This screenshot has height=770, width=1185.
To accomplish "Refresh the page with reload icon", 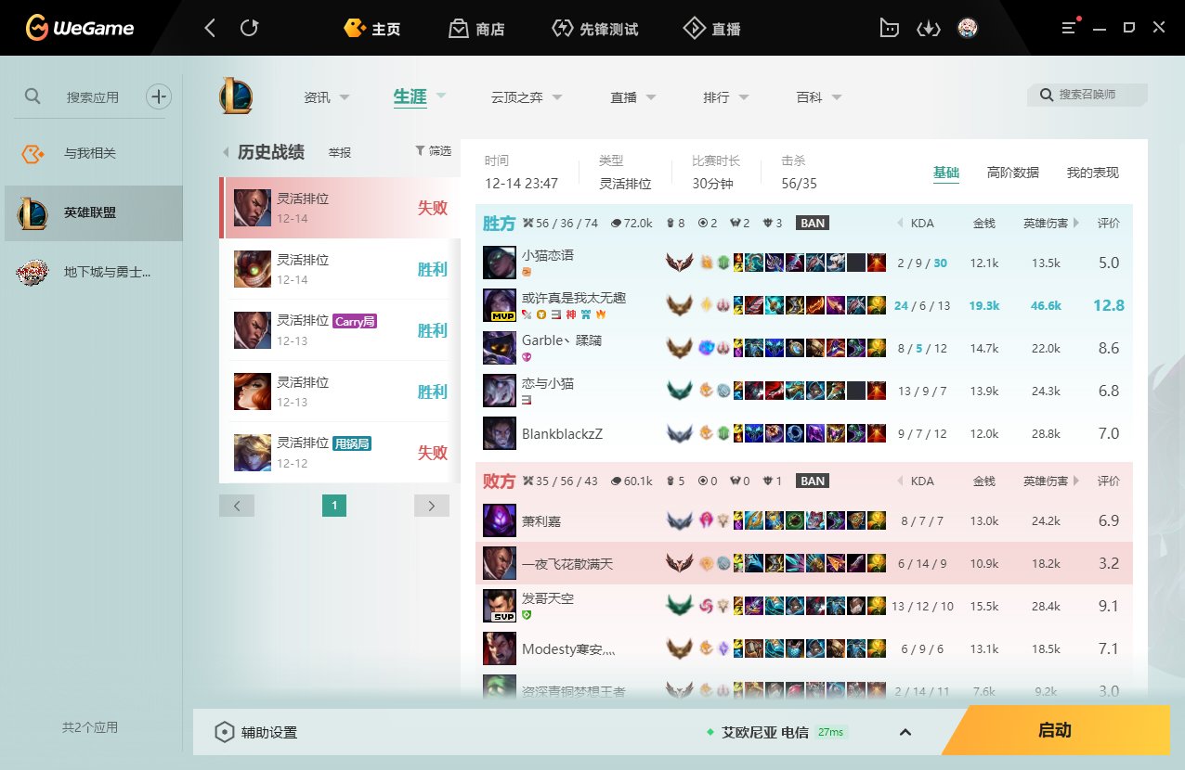I will [x=249, y=28].
